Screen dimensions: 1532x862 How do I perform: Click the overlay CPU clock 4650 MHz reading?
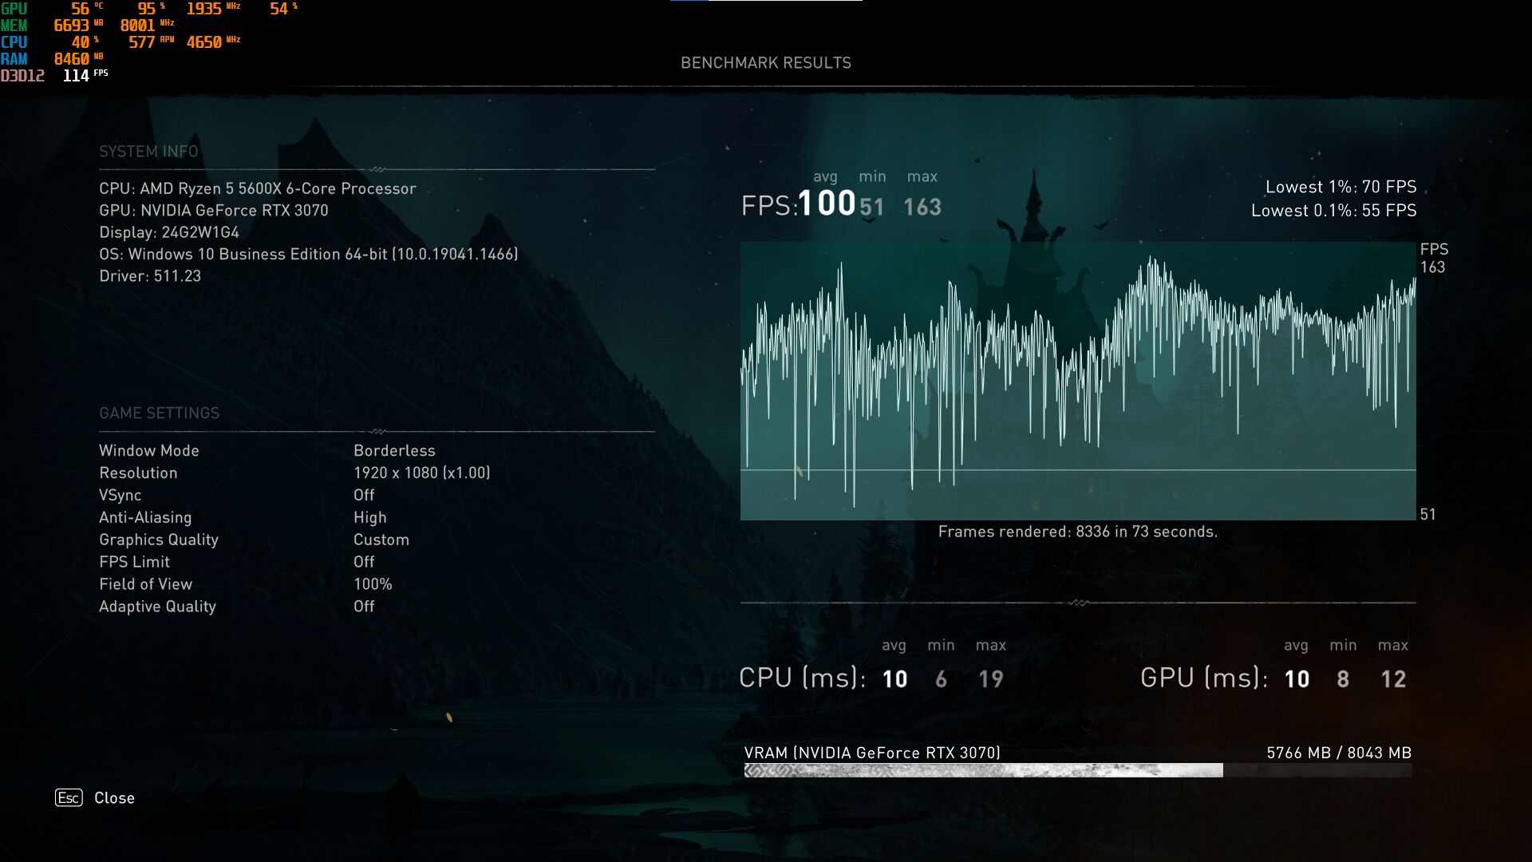tap(213, 42)
